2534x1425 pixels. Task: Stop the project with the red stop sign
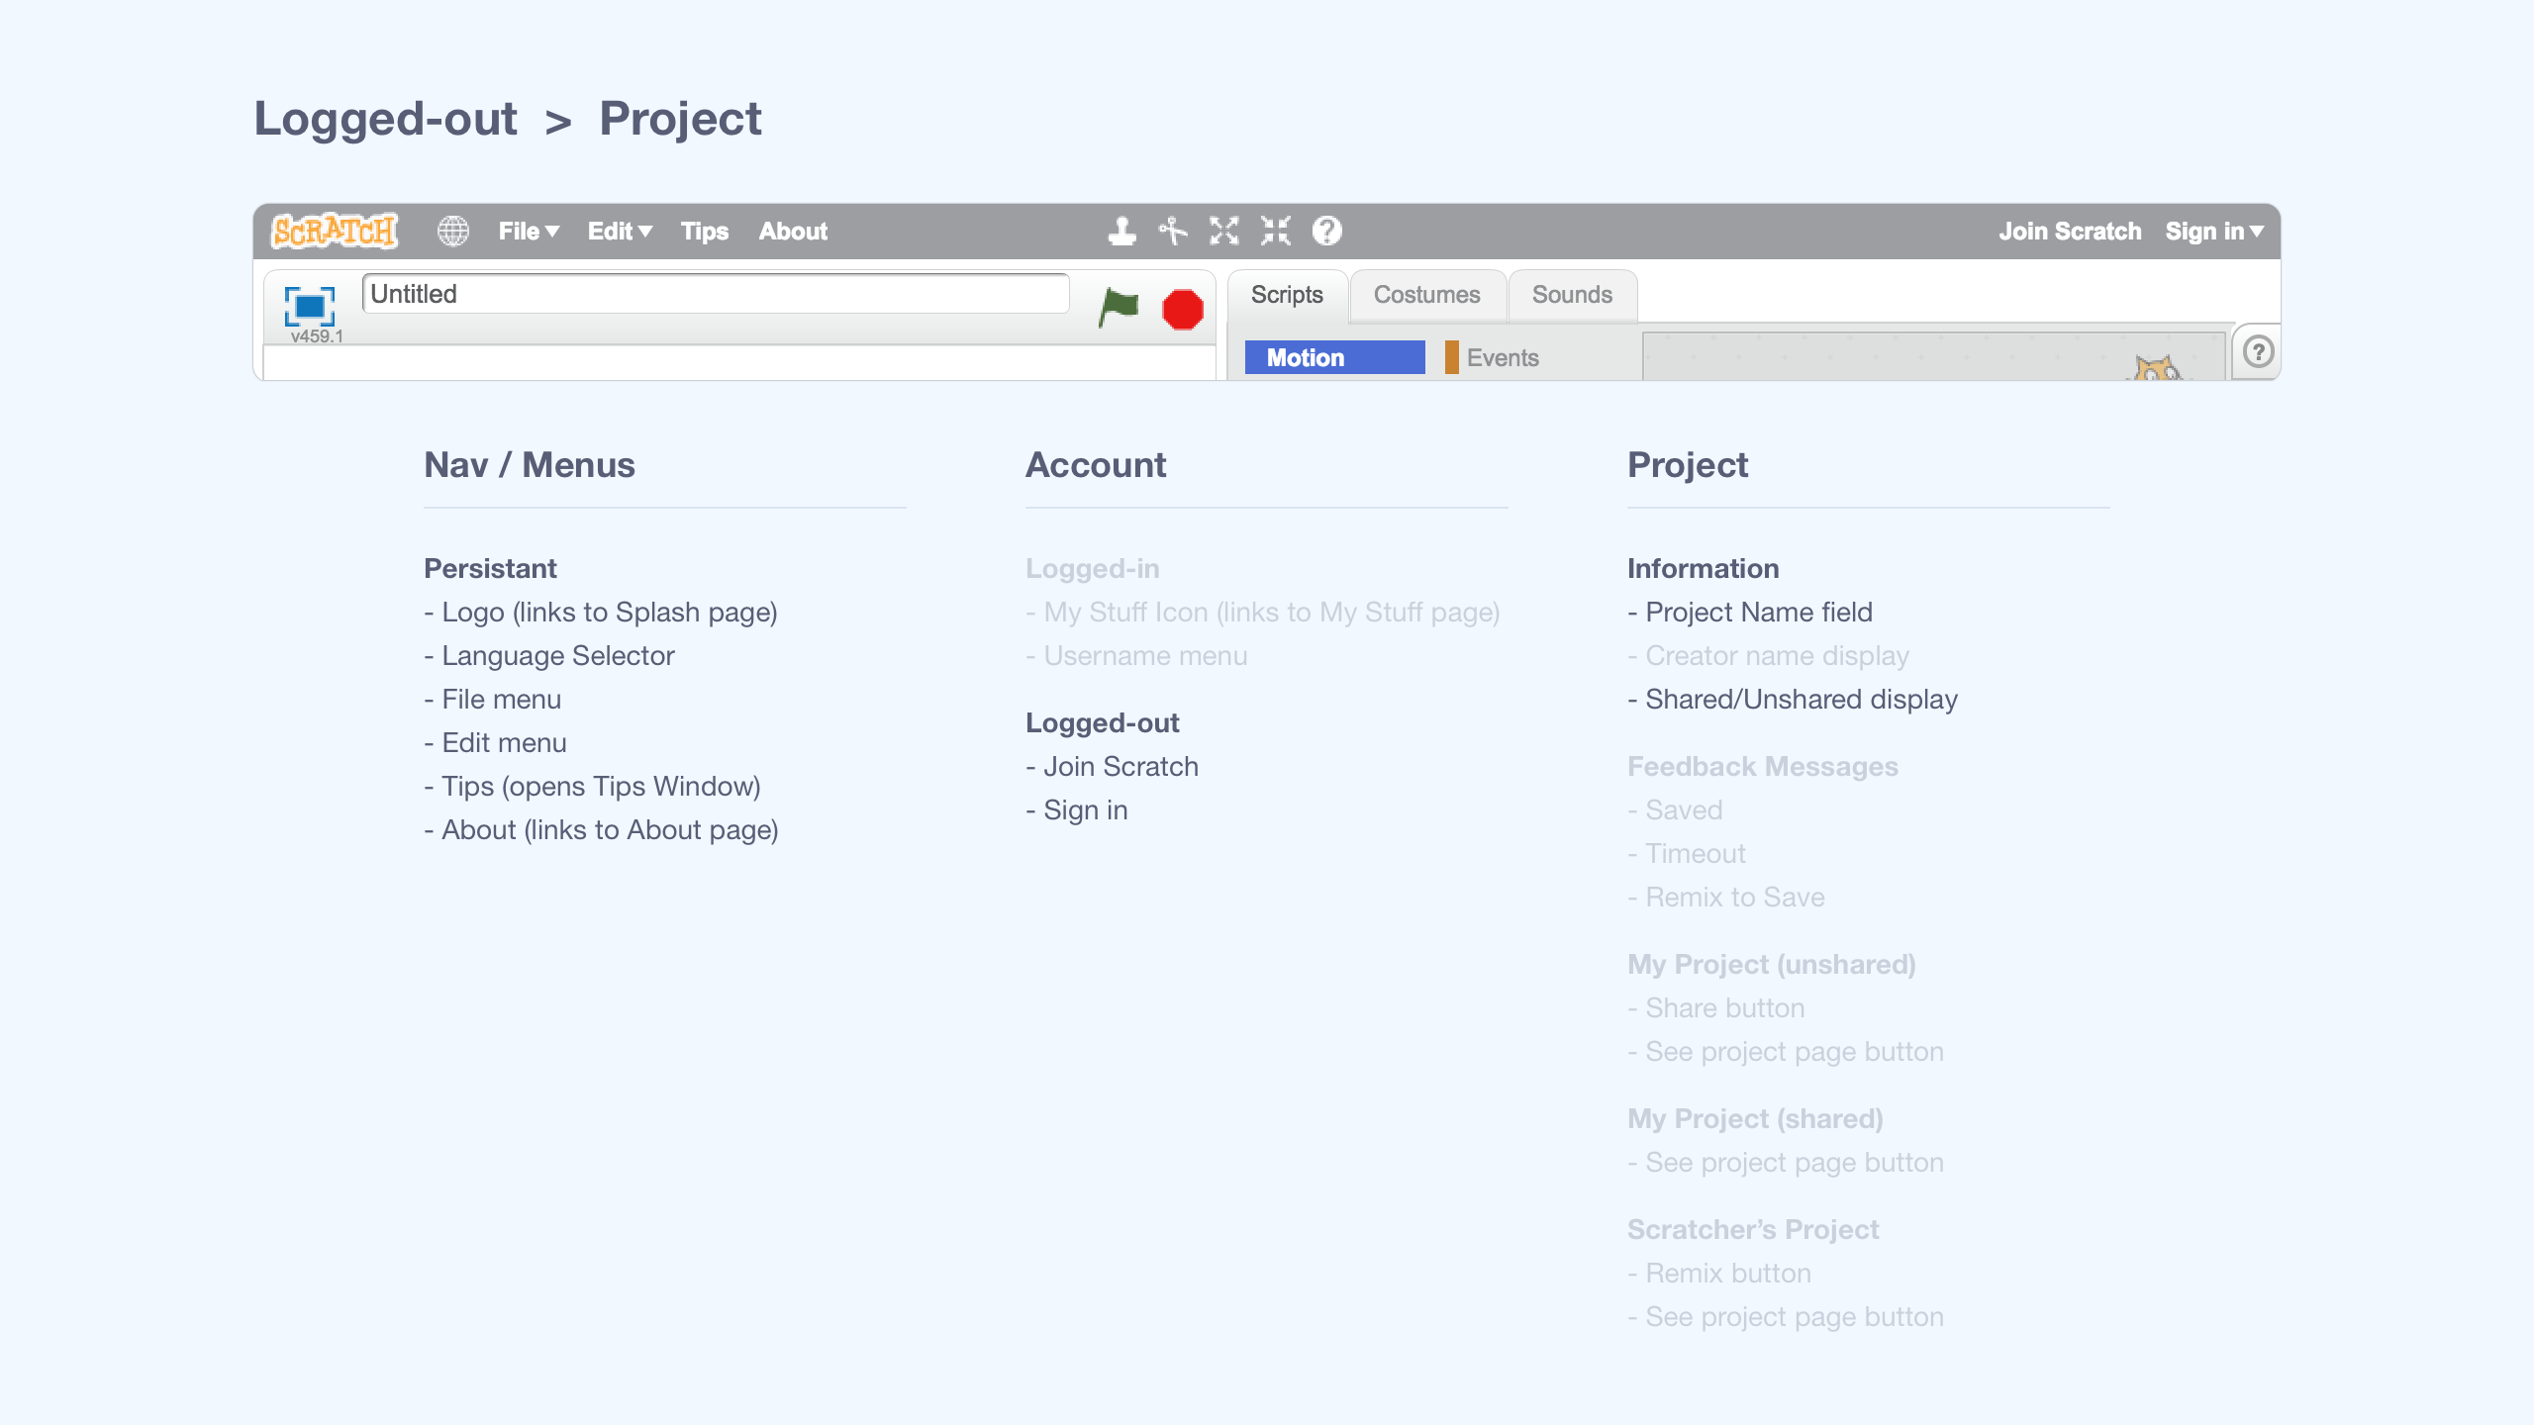pos(1183,308)
